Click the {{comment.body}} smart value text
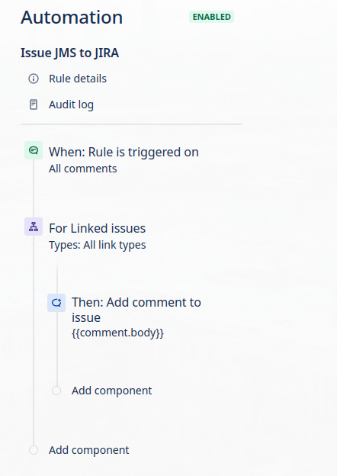337x476 pixels. pyautogui.click(x=117, y=333)
